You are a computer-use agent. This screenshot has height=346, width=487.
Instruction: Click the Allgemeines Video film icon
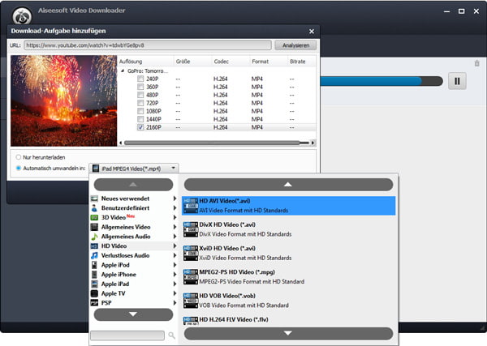[94, 227]
